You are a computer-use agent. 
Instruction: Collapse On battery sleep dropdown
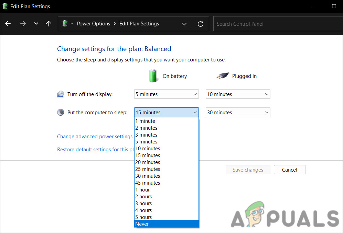coord(166,112)
